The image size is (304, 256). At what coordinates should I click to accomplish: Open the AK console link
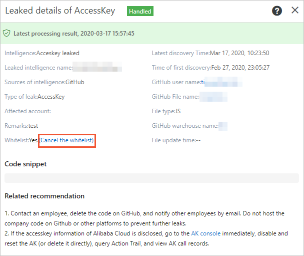point(205,233)
